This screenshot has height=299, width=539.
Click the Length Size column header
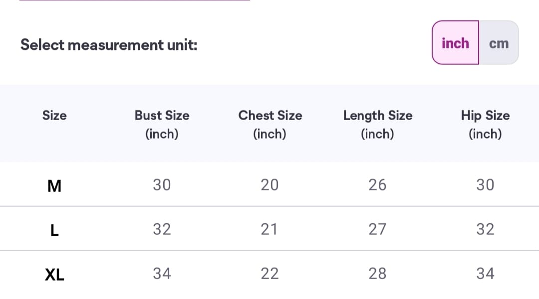click(x=377, y=124)
